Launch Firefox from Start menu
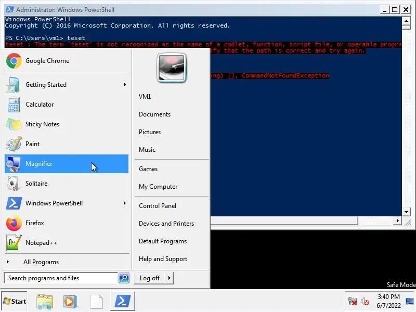416x312 pixels. pos(67,223)
